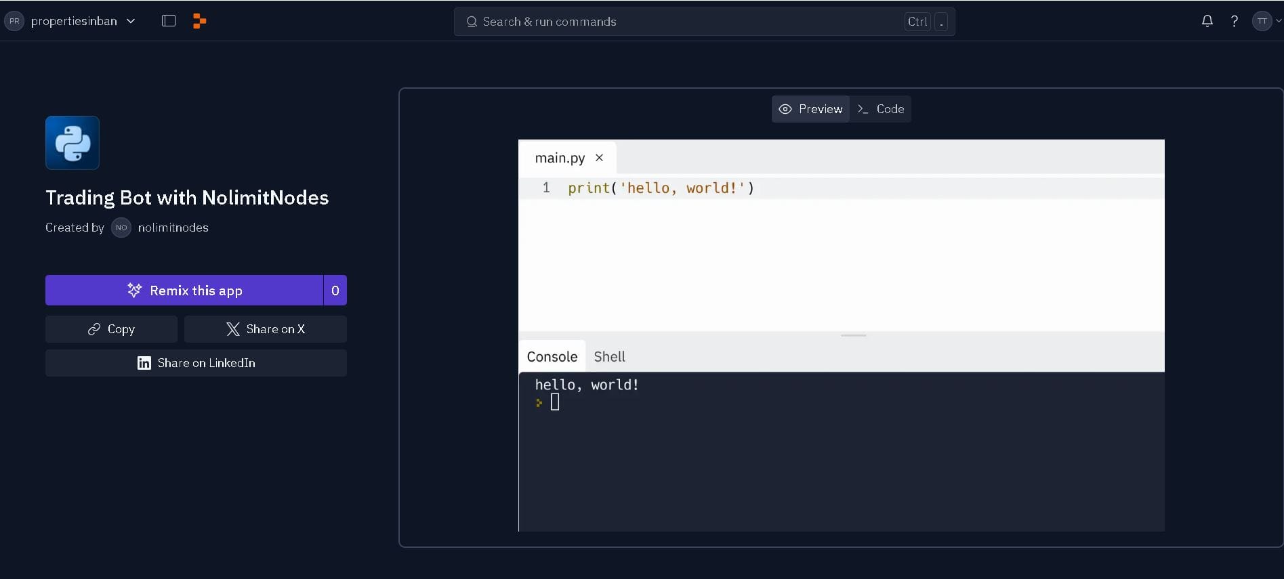The height and width of the screenshot is (579, 1284).
Task: Click the LinkedIn logo icon
Action: coord(144,363)
